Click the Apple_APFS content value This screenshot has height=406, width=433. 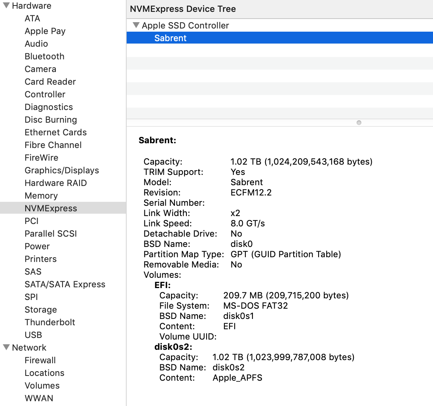coord(237,378)
